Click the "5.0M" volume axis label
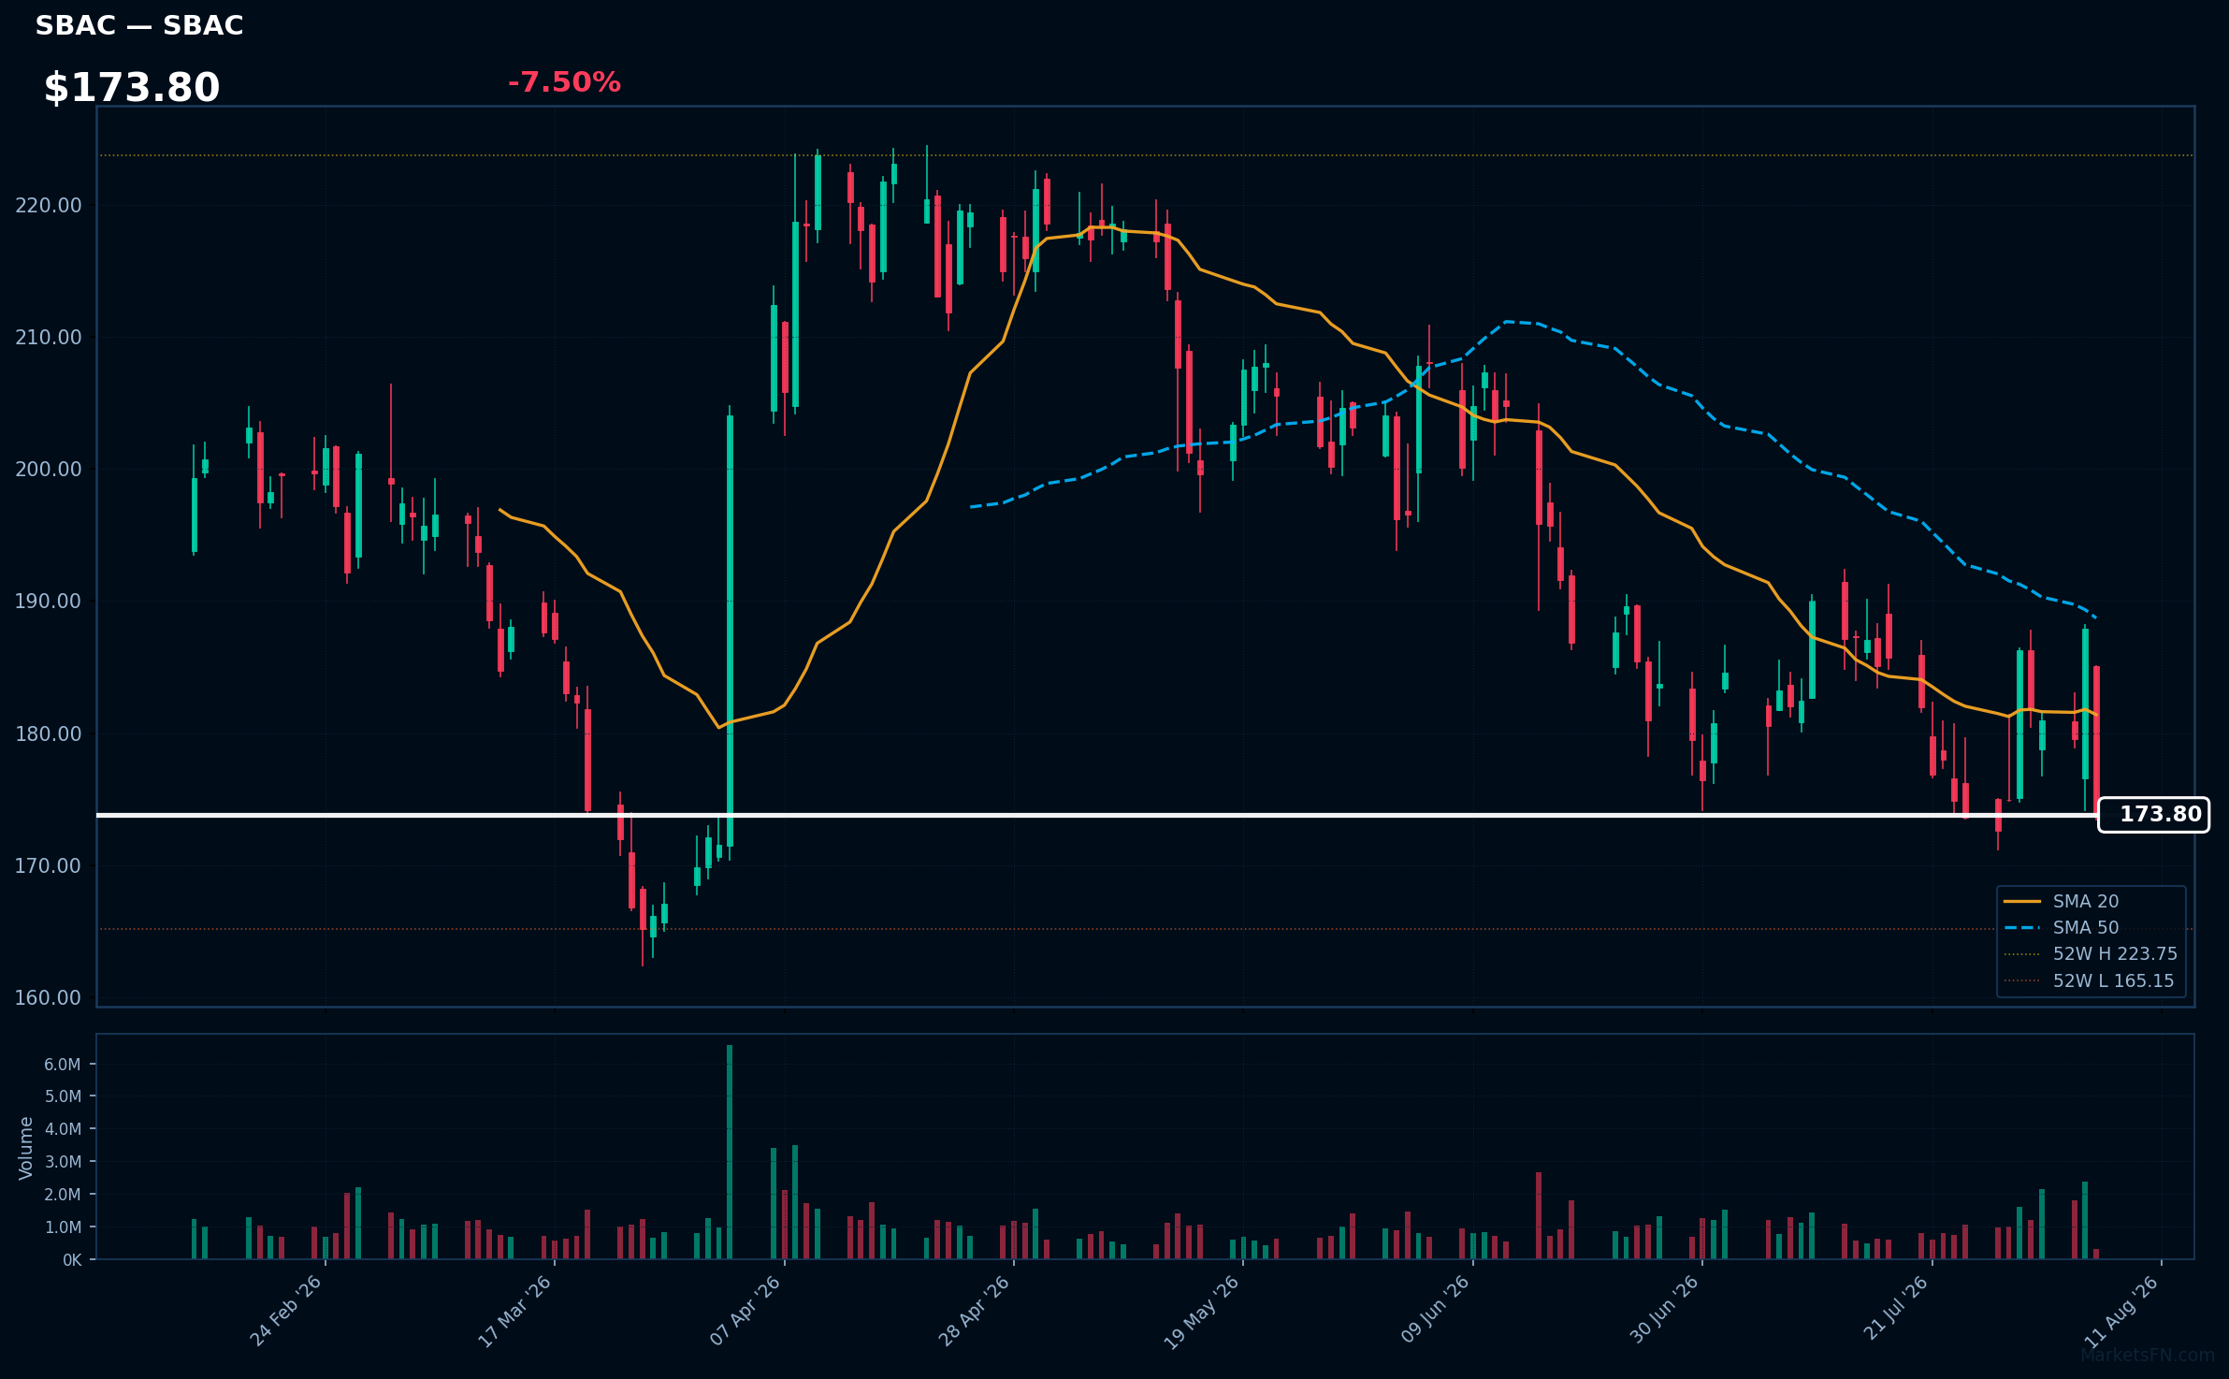 (x=63, y=1096)
